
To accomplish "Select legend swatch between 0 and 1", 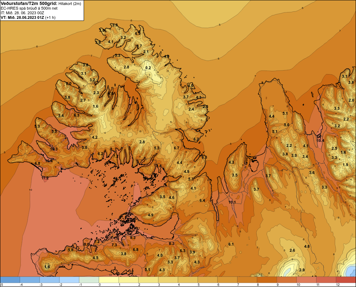I will point(109,280).
